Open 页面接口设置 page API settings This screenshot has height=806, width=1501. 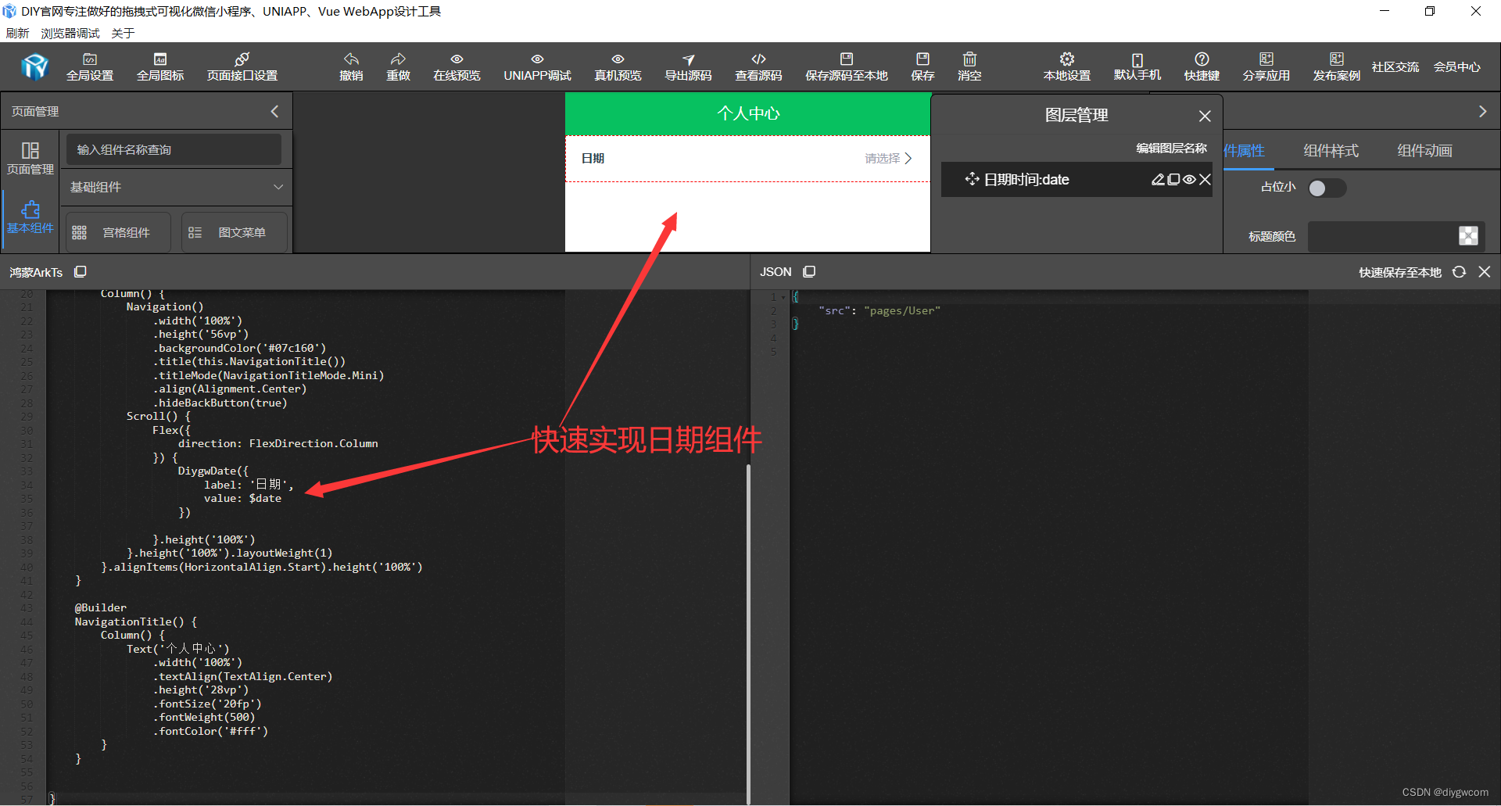point(242,67)
